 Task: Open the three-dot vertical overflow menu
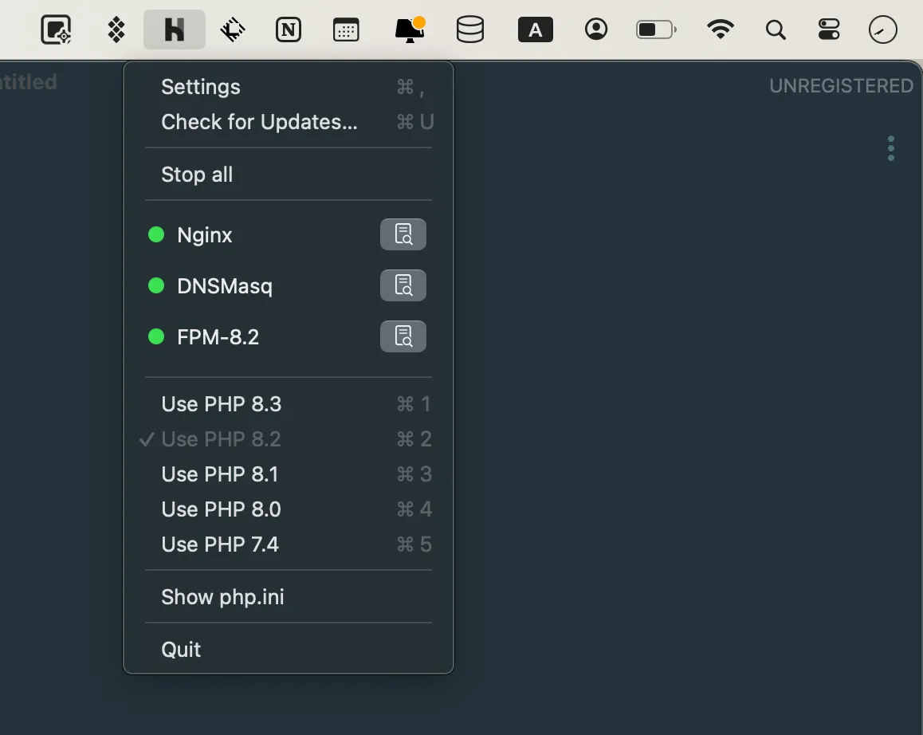click(x=890, y=148)
